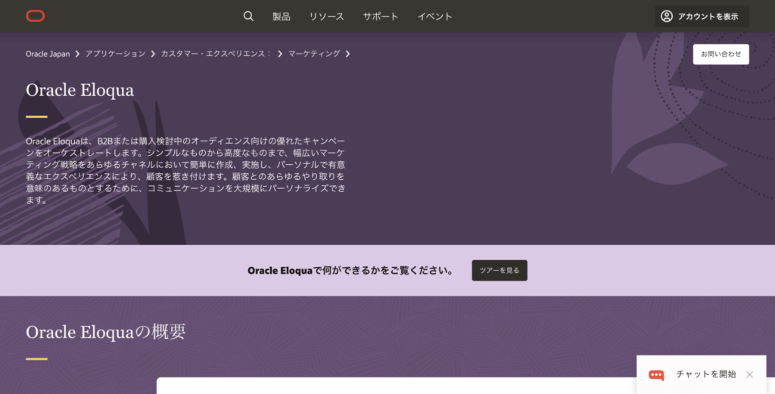
Task: Click the Oracle Eloquaの概要 heading
Action: point(106,332)
